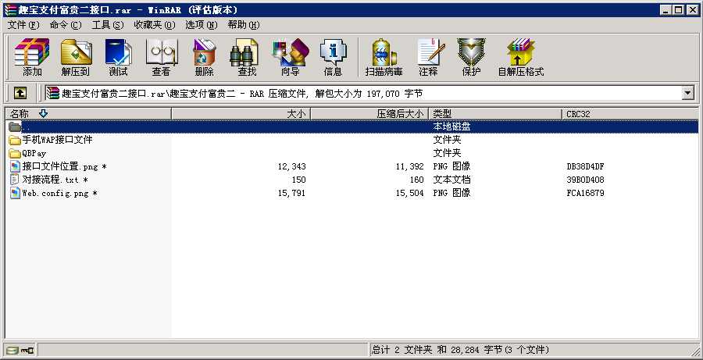This screenshot has width=703, height=360.
Task: Select the 对接流程.txt file
Action: [49, 180]
